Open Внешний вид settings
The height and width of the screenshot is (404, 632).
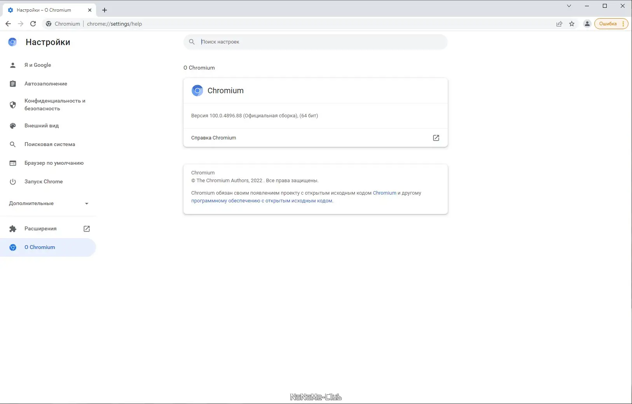[x=48, y=126]
